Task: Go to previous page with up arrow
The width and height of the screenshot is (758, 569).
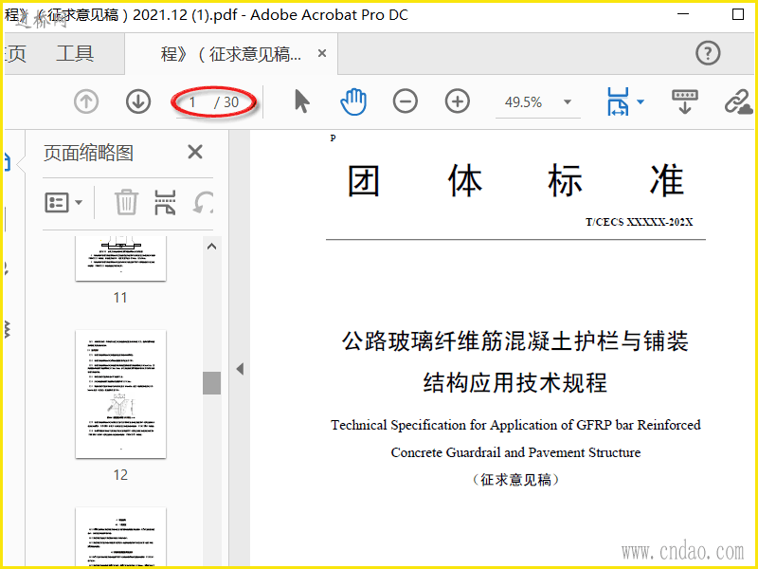Action: click(x=86, y=102)
